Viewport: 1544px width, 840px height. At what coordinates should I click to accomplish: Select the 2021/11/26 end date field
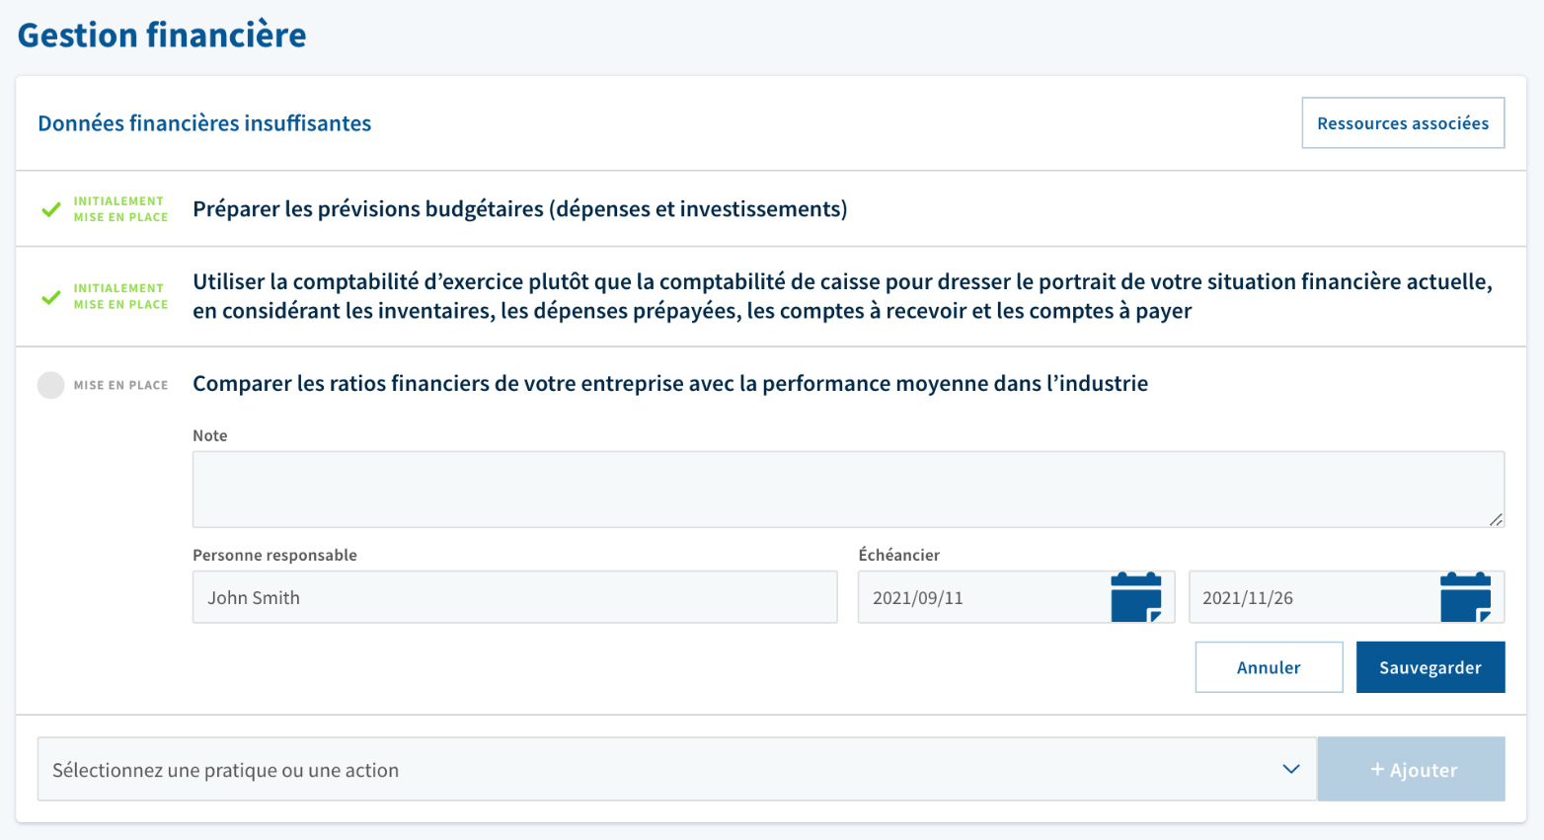click(x=1311, y=597)
